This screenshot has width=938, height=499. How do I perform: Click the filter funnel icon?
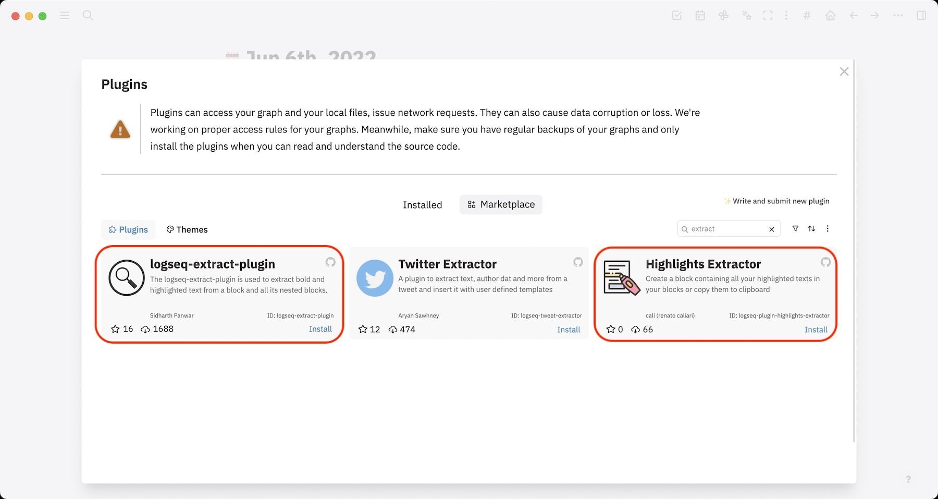point(795,228)
